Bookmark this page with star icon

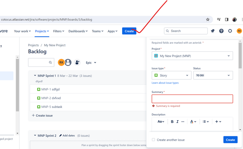click(x=208, y=19)
